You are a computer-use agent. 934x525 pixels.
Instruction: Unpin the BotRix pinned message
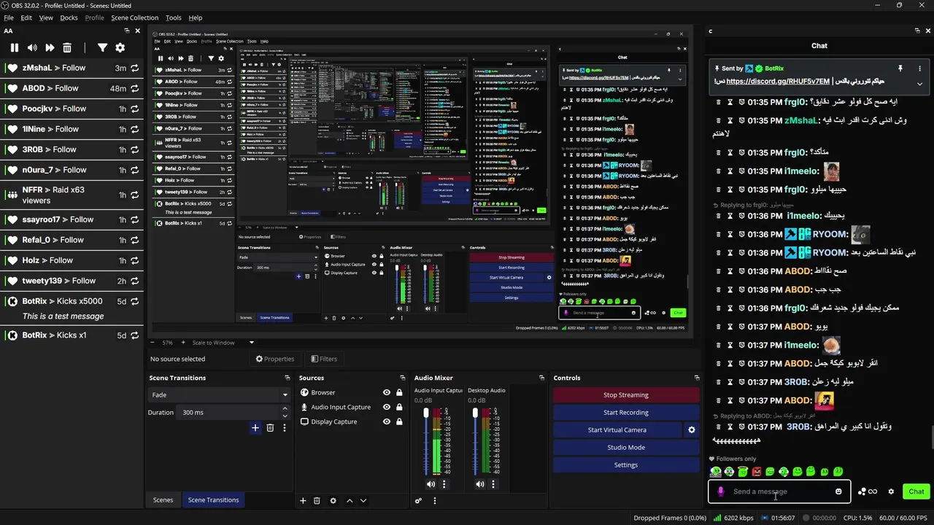(x=900, y=69)
